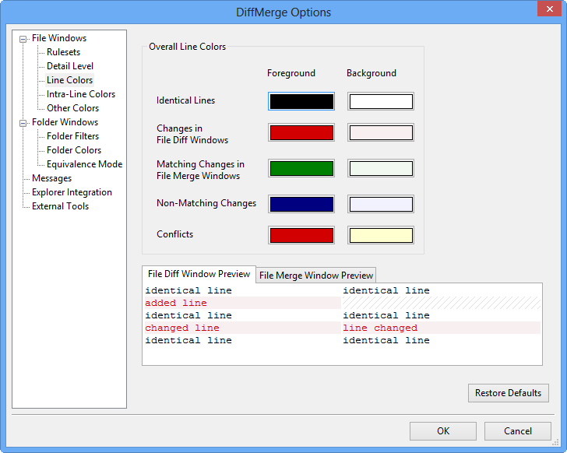Select File Diff Window Preview tab

click(x=199, y=274)
